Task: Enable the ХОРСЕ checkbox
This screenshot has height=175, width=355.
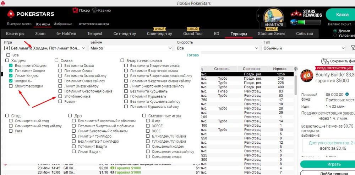Action: tap(148, 126)
